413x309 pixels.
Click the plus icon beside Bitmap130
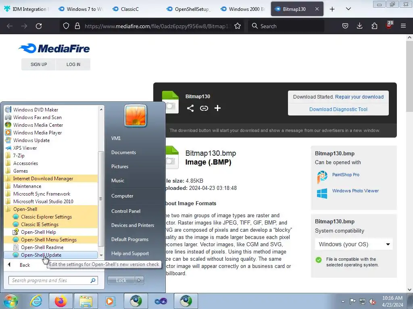(x=217, y=108)
